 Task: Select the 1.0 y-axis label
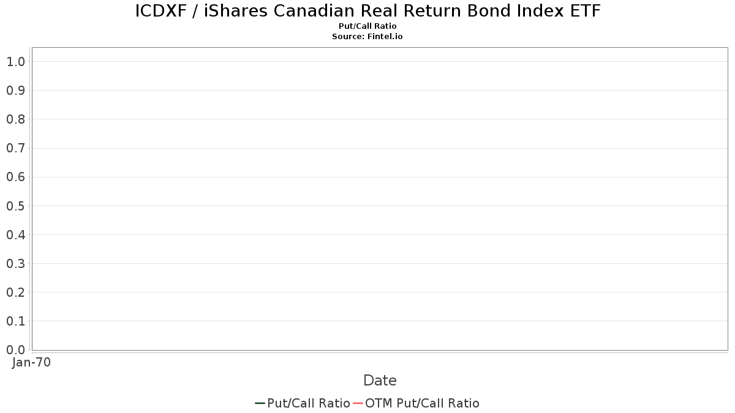pyautogui.click(x=16, y=62)
